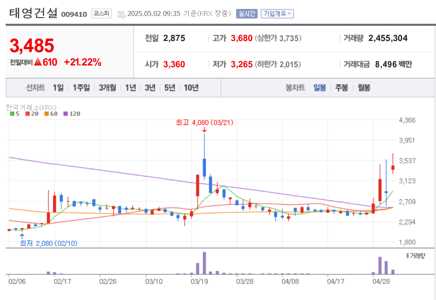Click the red 20-day moving average swatch
Viewport: 436px width, 300px height.
(27, 114)
